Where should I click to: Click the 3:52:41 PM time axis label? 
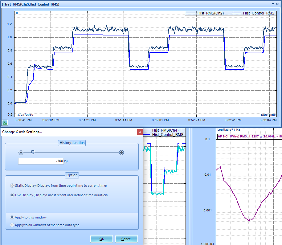(x=233, y=120)
